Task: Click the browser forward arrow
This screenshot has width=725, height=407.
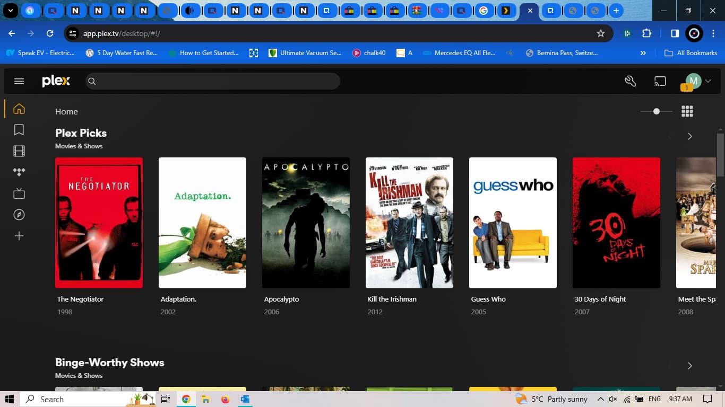Action: coord(31,33)
